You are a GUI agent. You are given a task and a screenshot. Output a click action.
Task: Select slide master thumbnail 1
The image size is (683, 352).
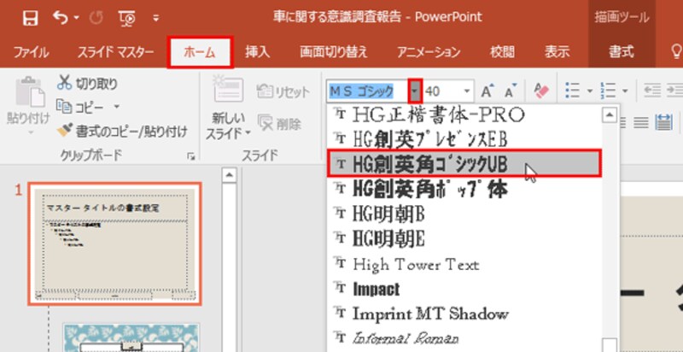(x=115, y=244)
